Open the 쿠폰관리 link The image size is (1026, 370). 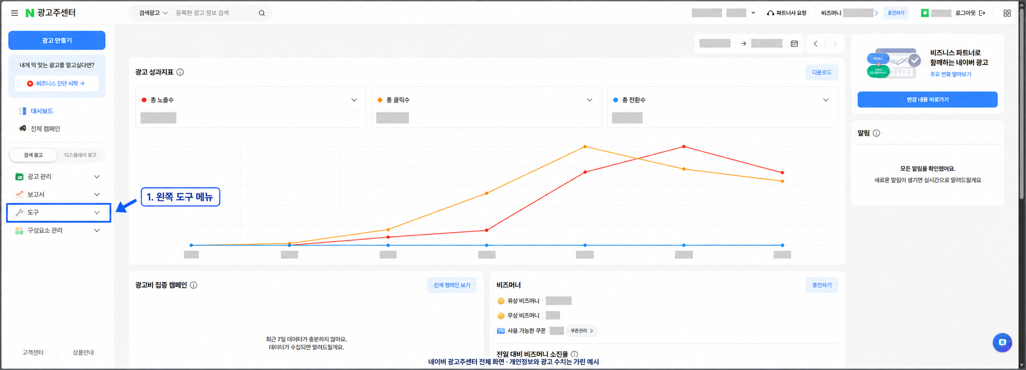click(582, 331)
